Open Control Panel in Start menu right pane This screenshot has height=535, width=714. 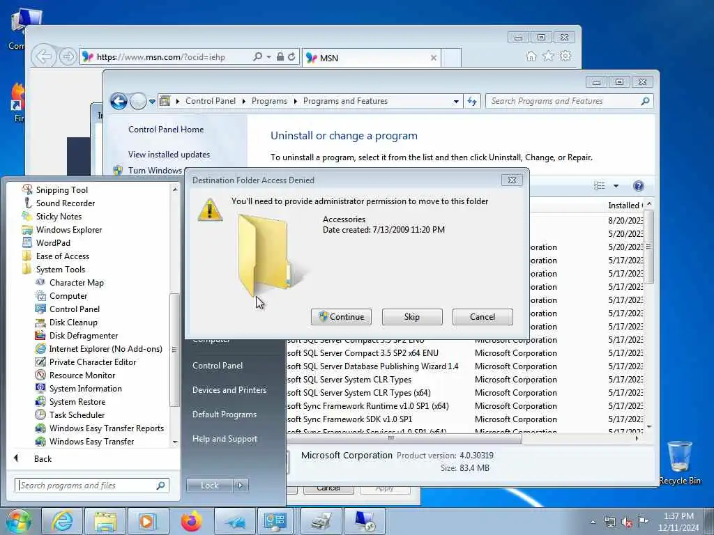(218, 365)
